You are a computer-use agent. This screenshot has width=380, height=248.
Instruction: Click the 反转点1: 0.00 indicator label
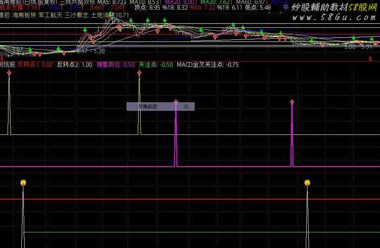[35, 65]
